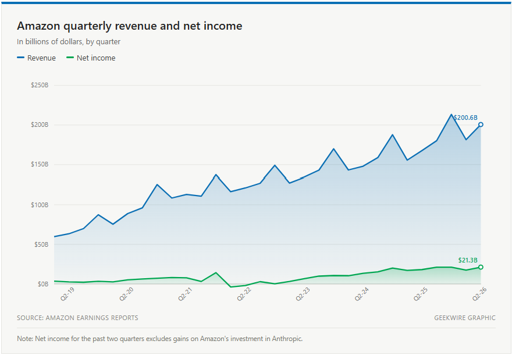Click the Q2-22 x-axis label

point(244,294)
